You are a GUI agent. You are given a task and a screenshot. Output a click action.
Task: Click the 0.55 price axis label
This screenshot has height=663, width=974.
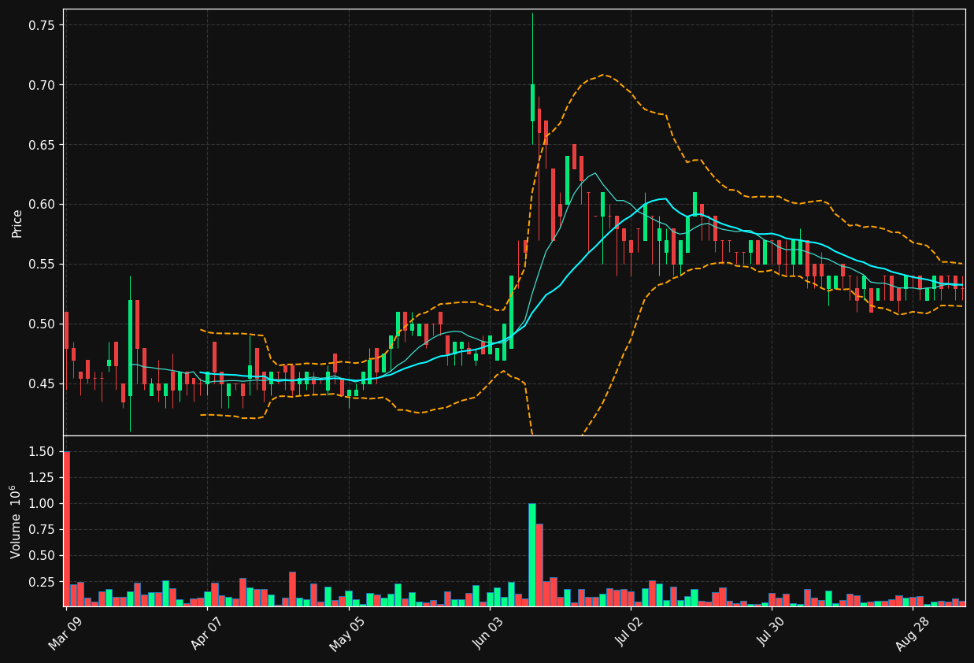coord(42,265)
